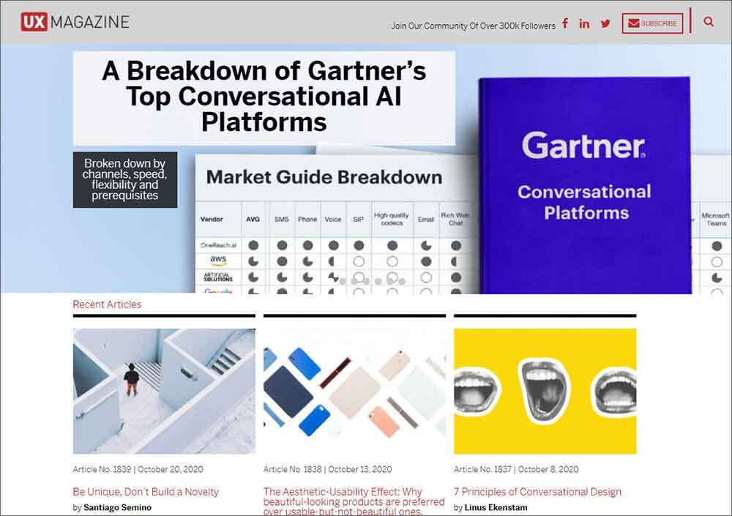Open the UX Magazine Facebook page
732x516 pixels.
[565, 23]
